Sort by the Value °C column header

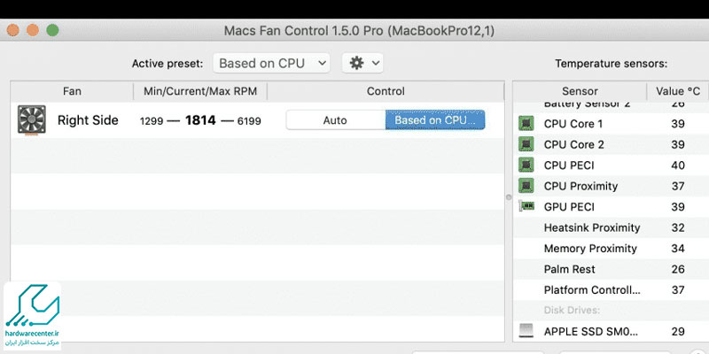pos(678,91)
